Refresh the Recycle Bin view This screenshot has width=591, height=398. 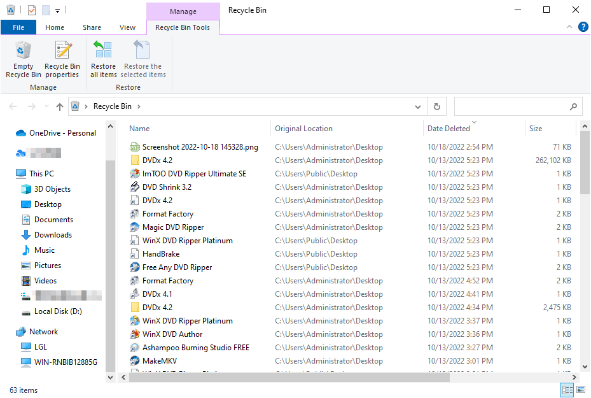[437, 107]
